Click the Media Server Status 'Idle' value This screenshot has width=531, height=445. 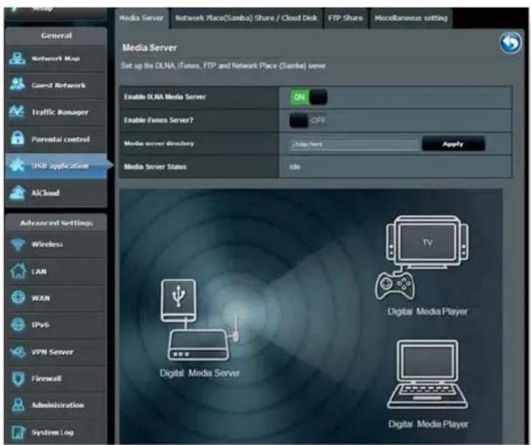click(x=295, y=166)
